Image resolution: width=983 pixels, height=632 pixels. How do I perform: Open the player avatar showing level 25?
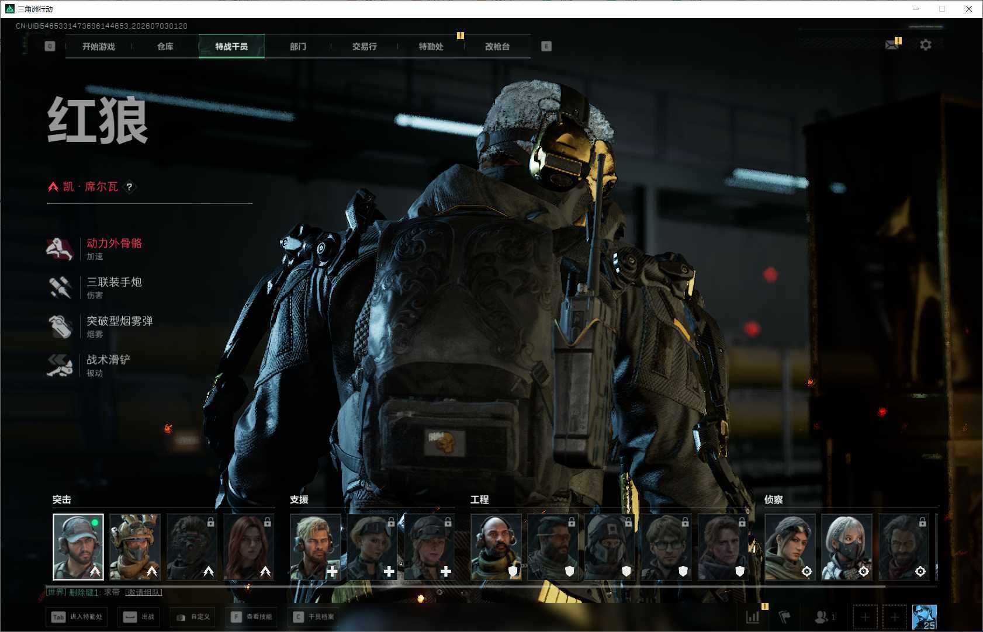pos(925,617)
